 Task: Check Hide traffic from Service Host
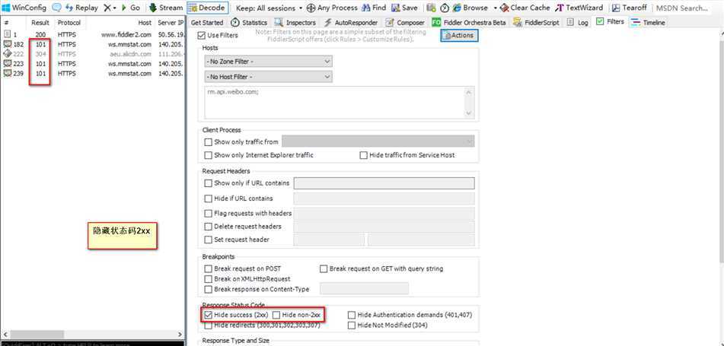point(364,155)
